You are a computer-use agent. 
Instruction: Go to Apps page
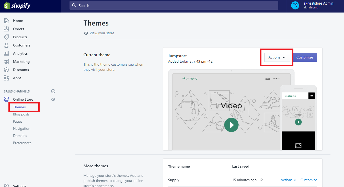coord(17,78)
